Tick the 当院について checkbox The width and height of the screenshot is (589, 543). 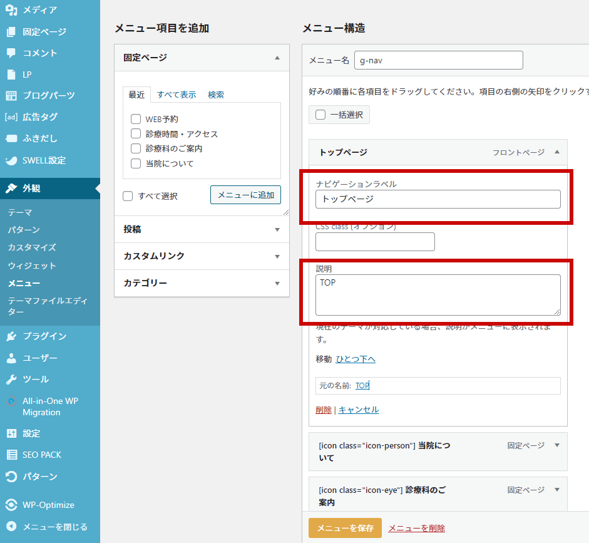click(x=135, y=163)
